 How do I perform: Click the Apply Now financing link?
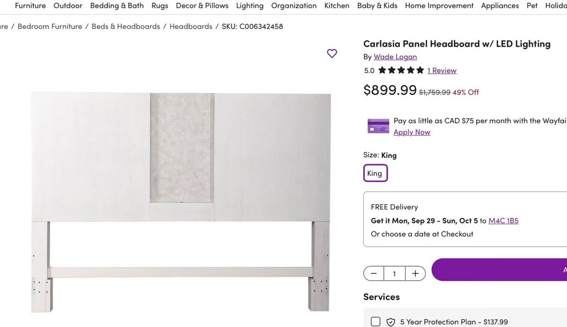[x=412, y=132]
